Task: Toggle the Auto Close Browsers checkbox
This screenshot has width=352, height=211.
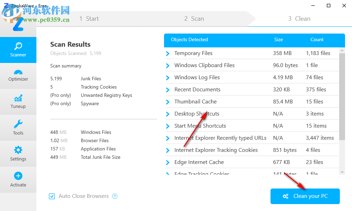Action: (x=52, y=196)
